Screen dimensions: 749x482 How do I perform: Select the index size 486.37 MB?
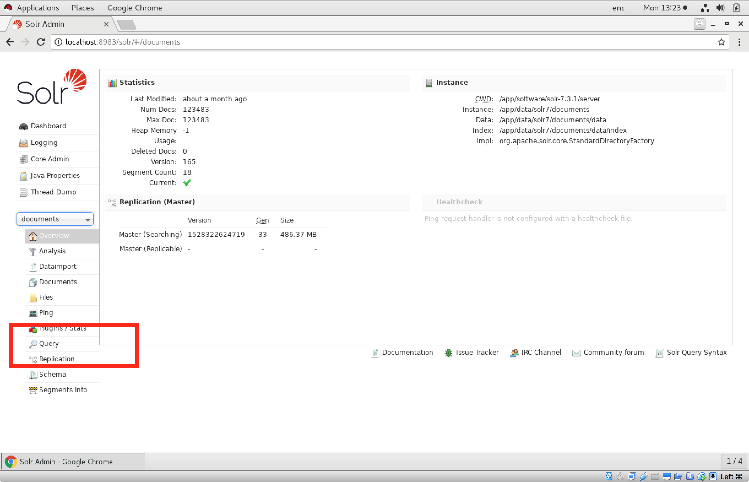(298, 234)
